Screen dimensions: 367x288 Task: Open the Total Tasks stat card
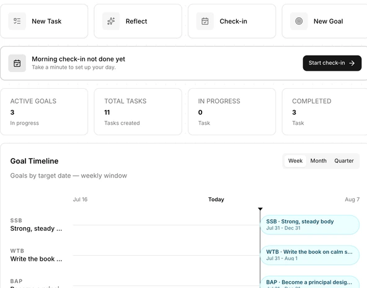tap(138, 112)
